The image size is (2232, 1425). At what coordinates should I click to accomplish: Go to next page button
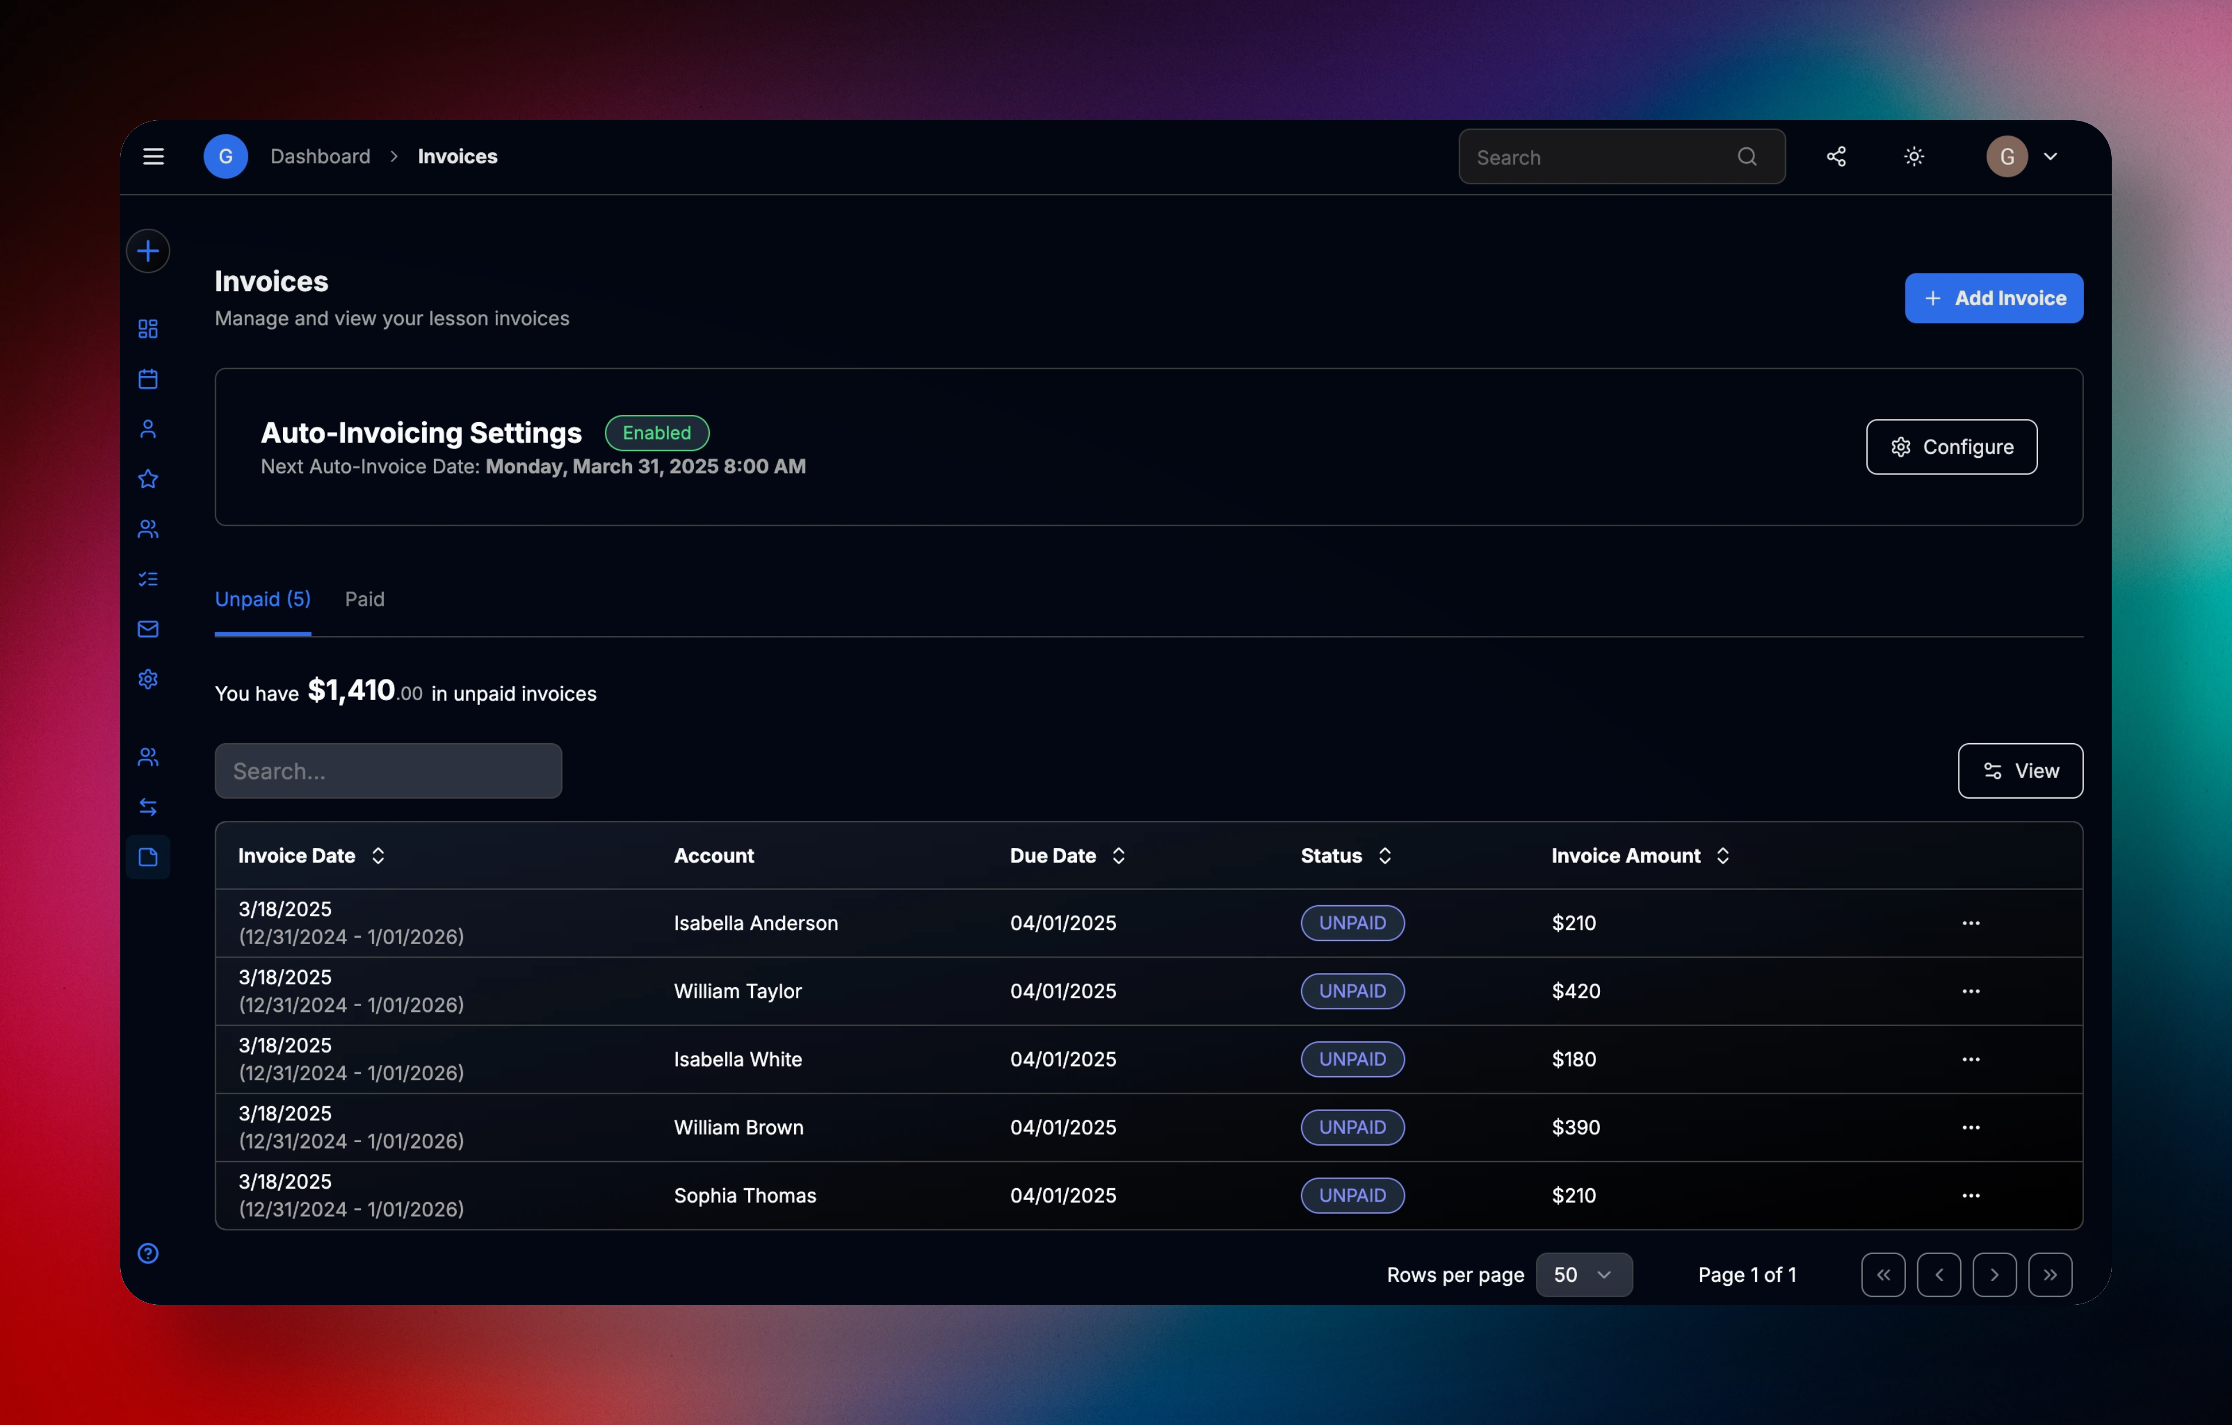pyautogui.click(x=1995, y=1275)
